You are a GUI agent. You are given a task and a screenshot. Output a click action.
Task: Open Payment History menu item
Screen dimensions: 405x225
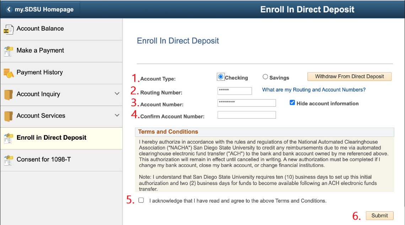coord(61,73)
